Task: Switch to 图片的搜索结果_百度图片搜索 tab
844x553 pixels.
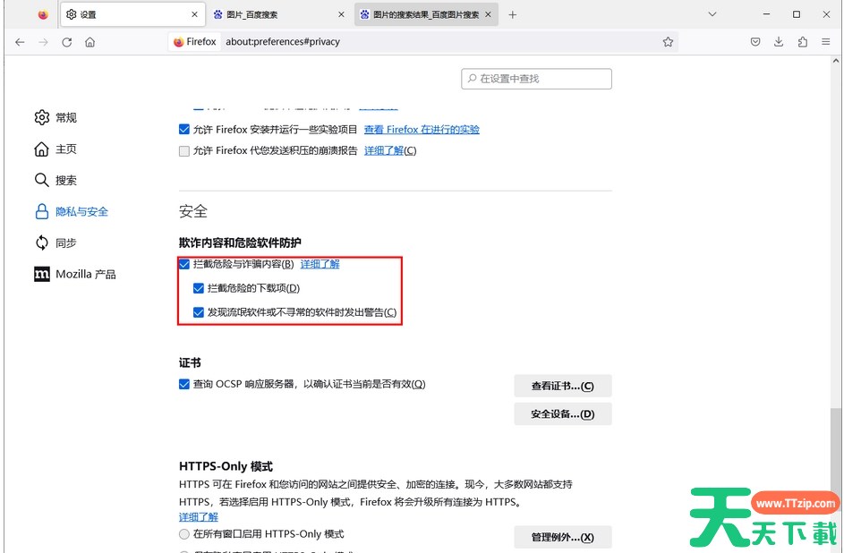Action: tap(426, 14)
